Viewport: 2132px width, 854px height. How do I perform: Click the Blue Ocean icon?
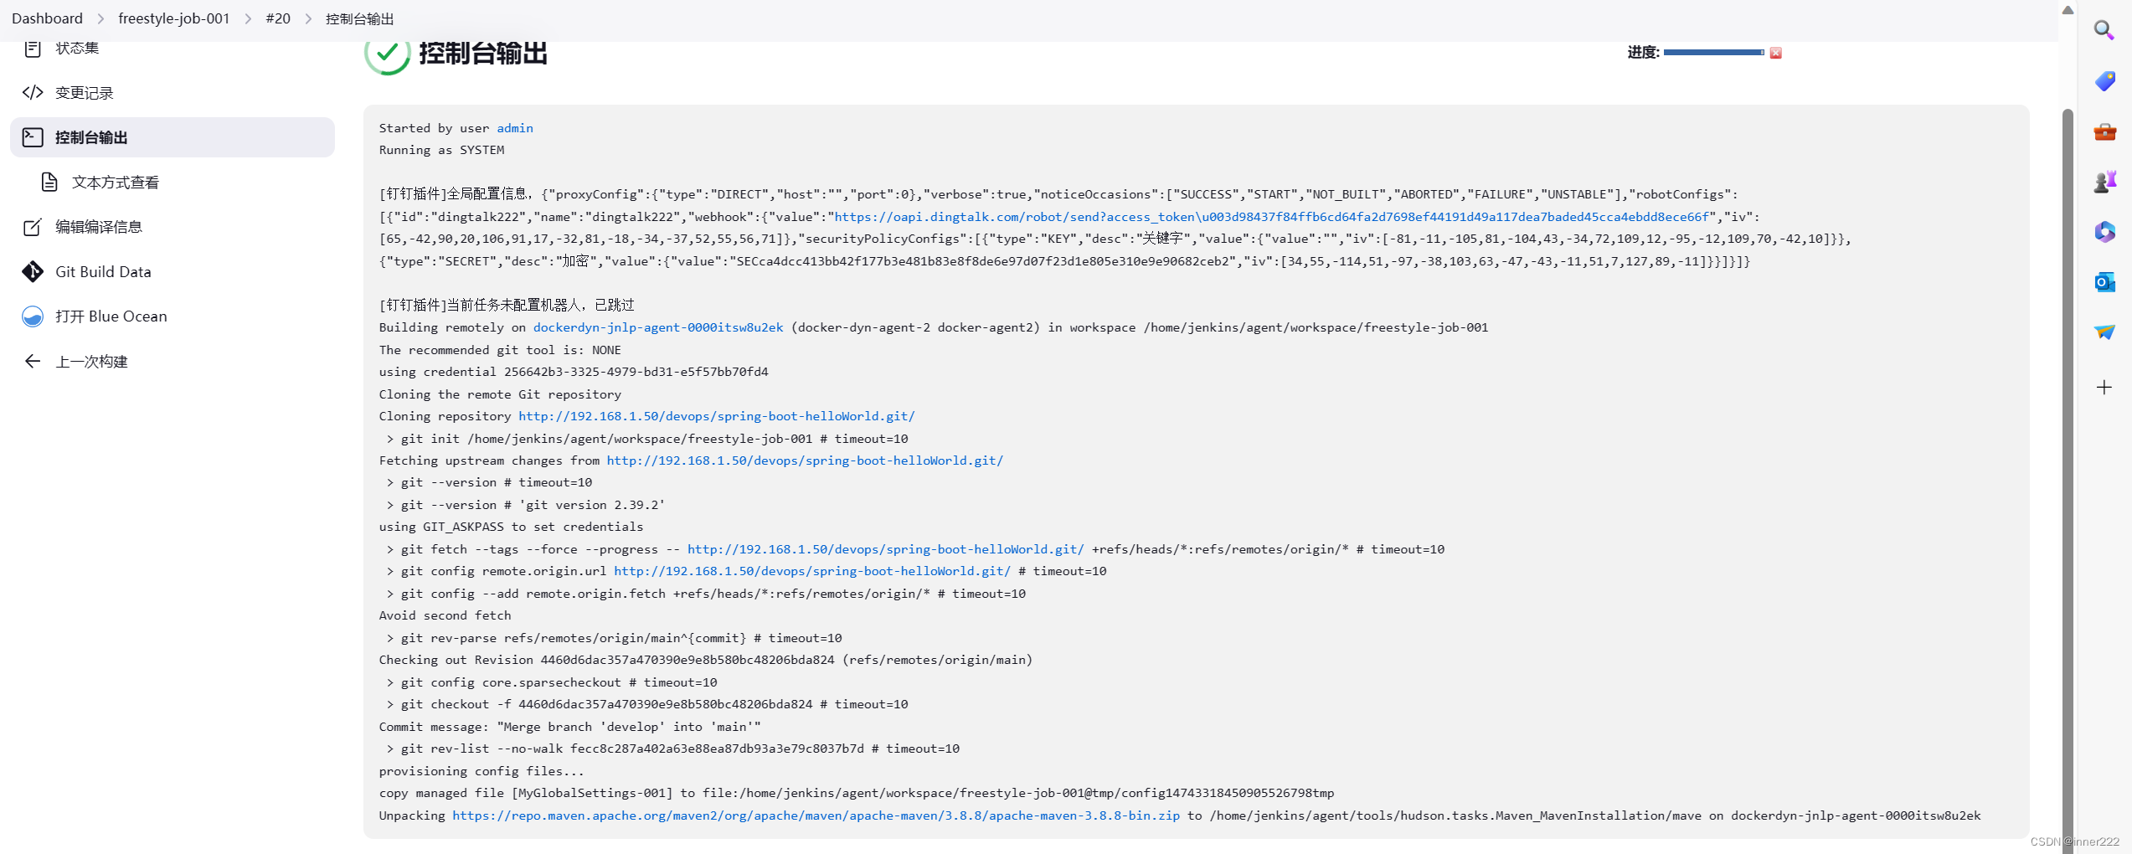(33, 316)
